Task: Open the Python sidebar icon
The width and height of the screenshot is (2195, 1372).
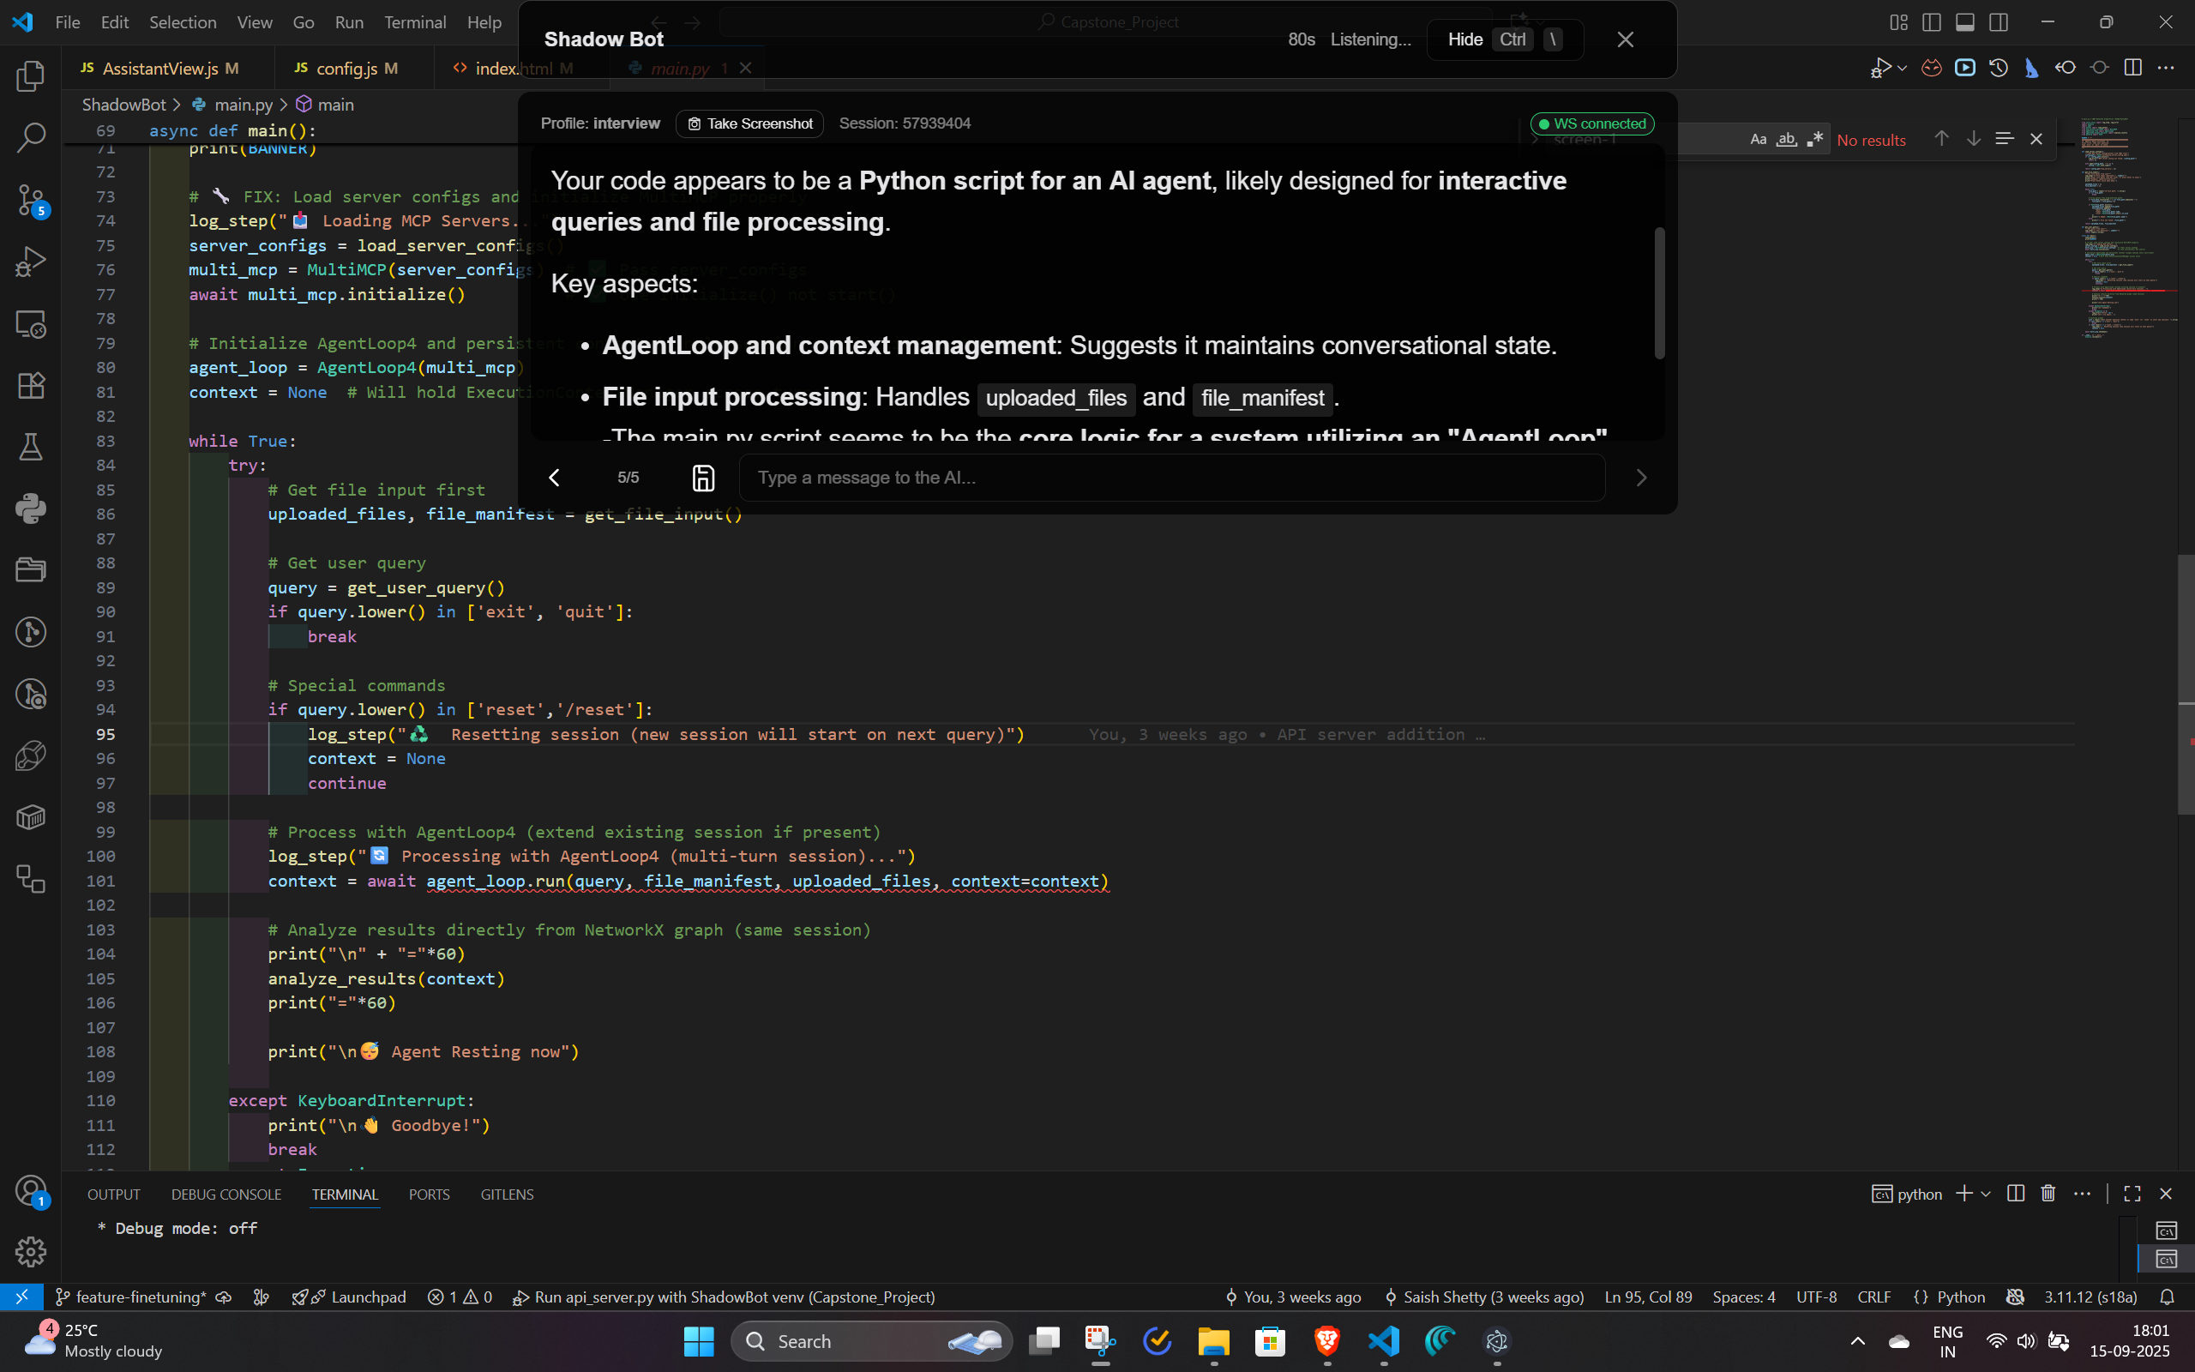Action: pos(31,508)
